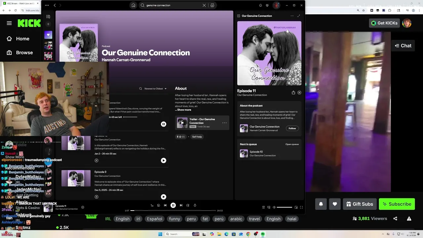Viewport: 423px width, 238px height.
Task: Subscribe to the Kick channel
Action: [x=397, y=204]
